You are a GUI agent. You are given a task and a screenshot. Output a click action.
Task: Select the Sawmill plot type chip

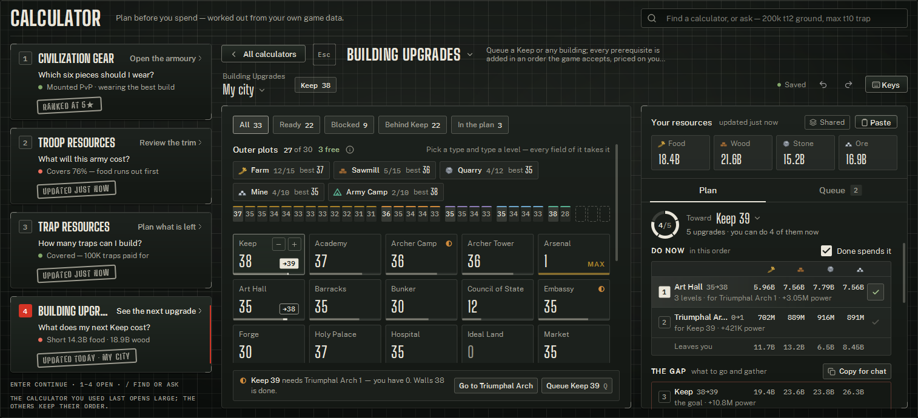(x=384, y=170)
